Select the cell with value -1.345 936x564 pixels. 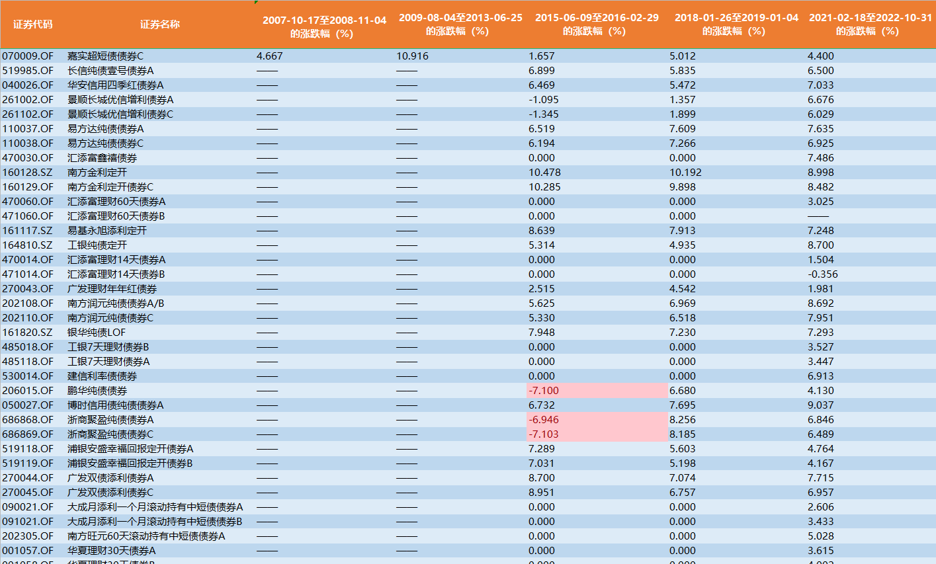(543, 114)
